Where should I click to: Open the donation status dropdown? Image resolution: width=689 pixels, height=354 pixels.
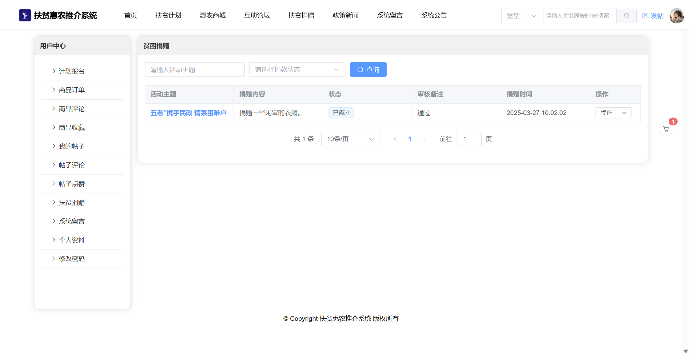pos(297,70)
